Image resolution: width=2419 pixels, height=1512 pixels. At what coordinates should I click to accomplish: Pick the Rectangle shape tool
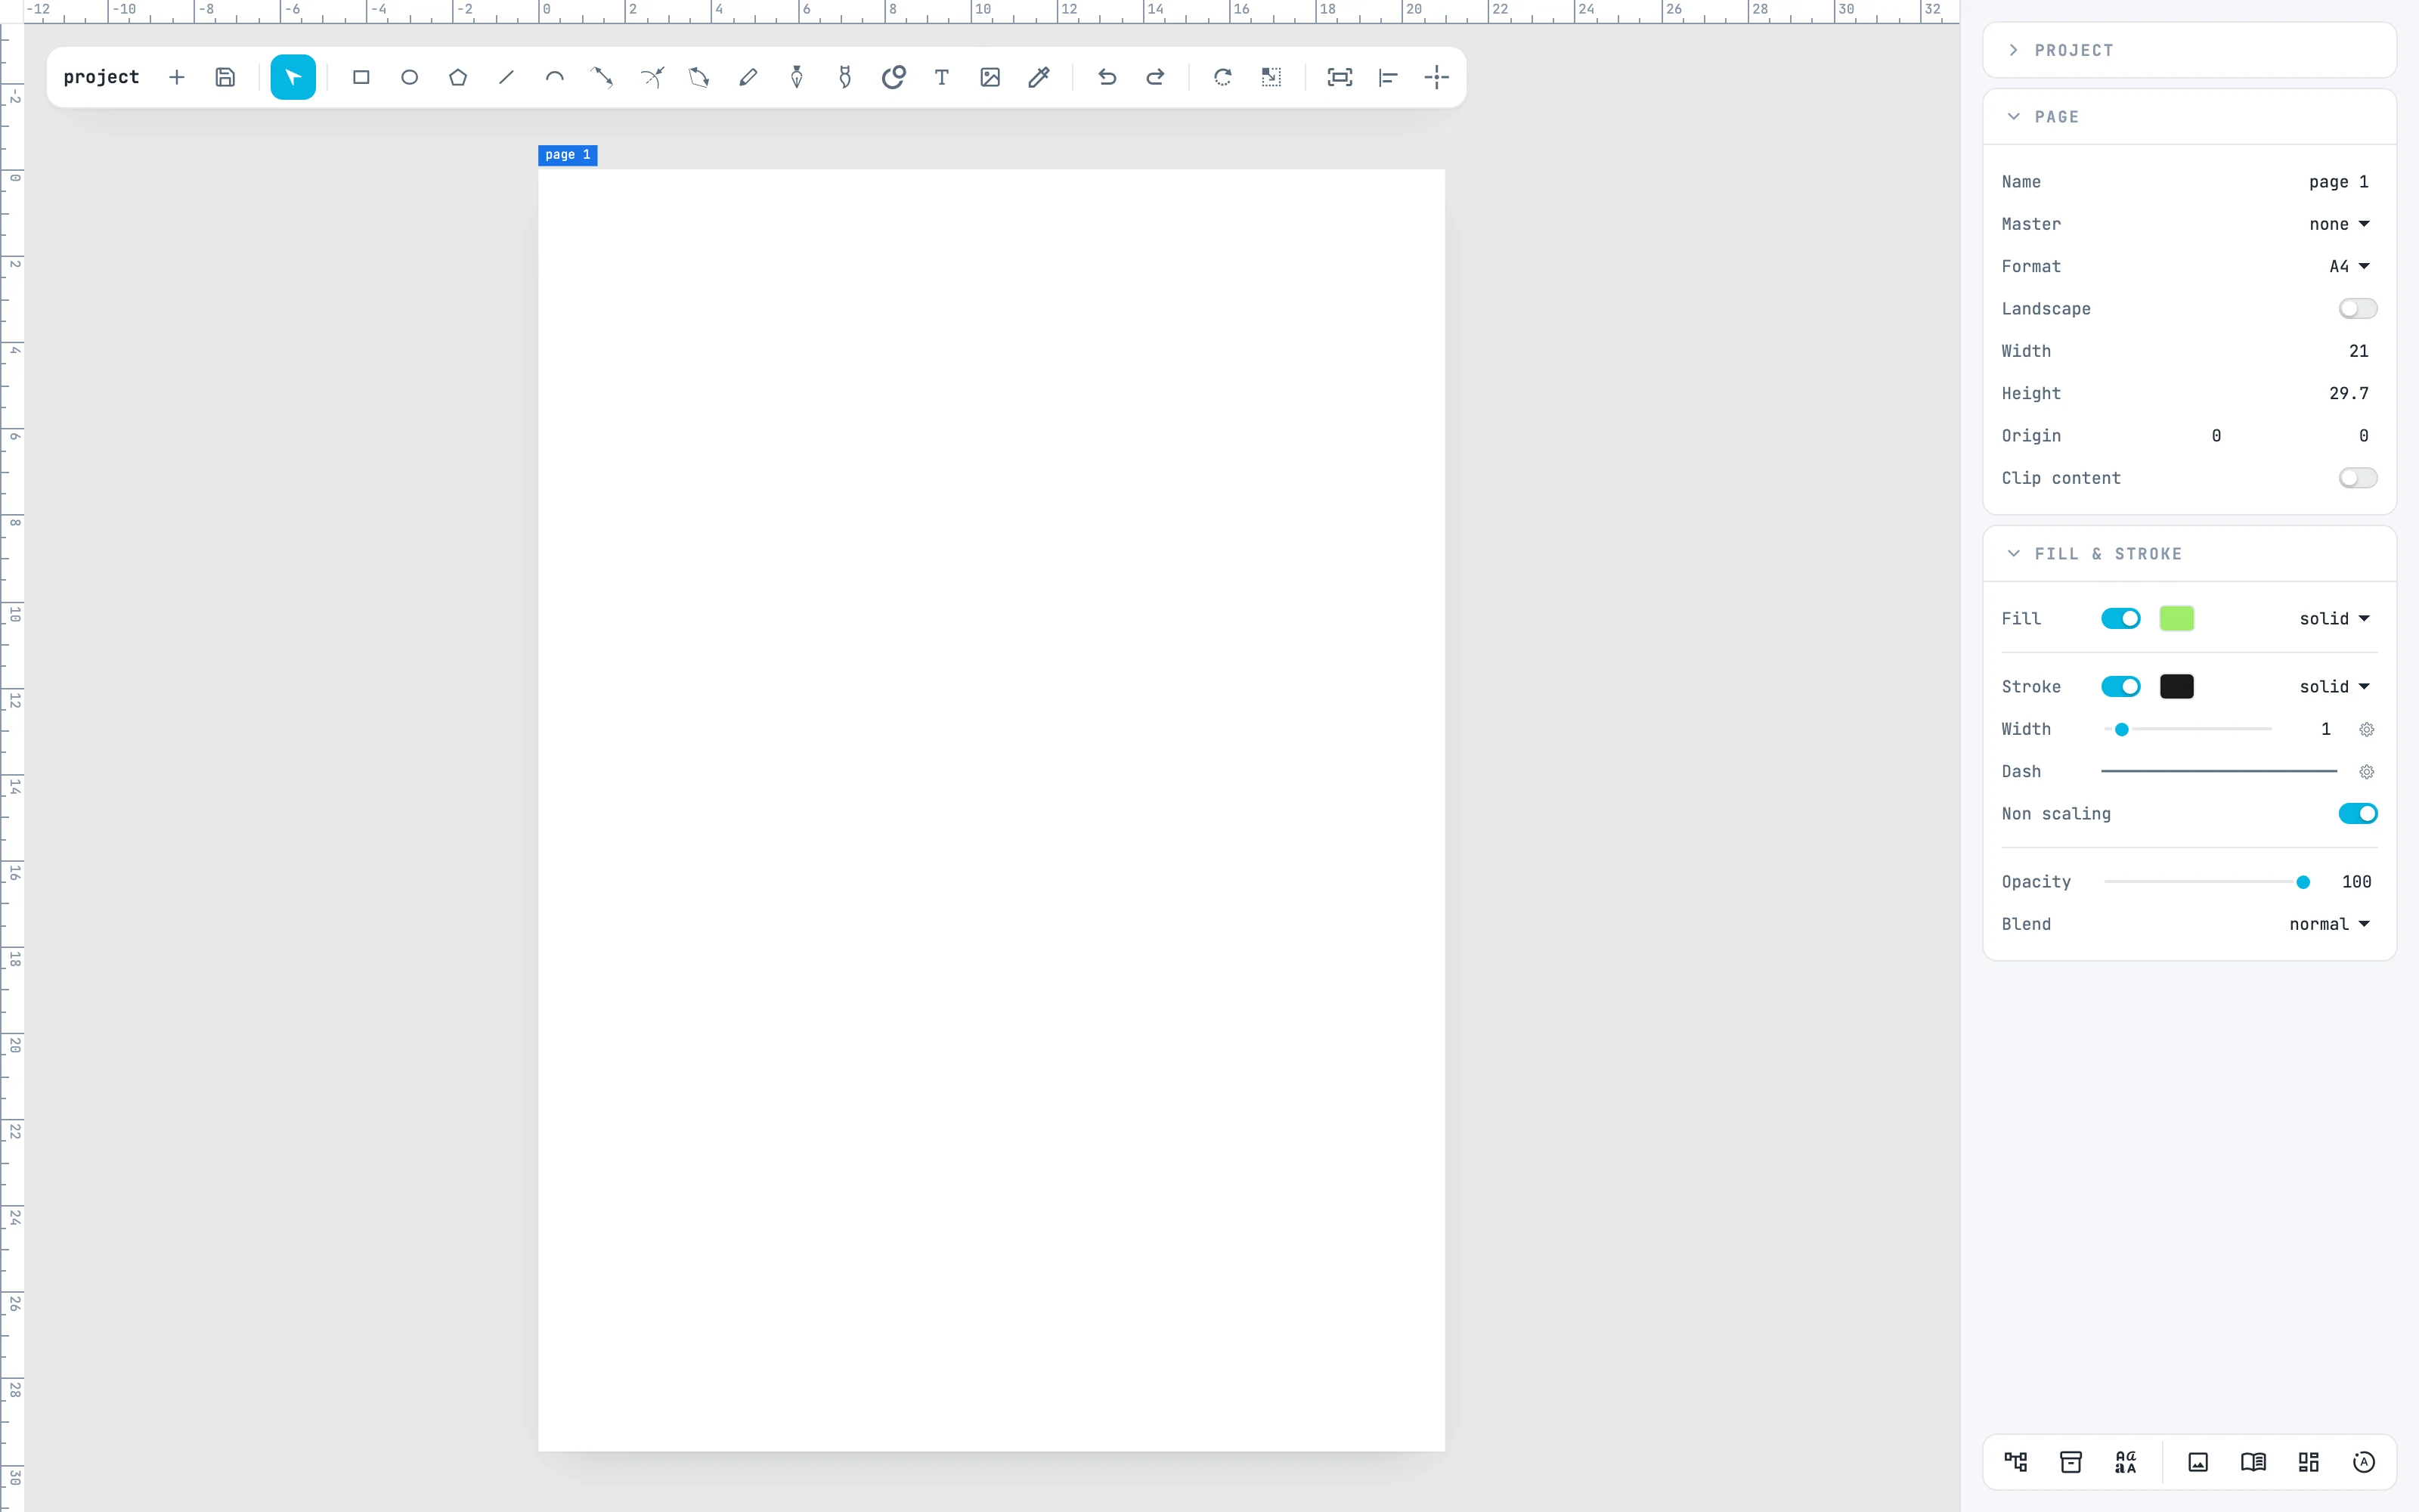[x=361, y=77]
